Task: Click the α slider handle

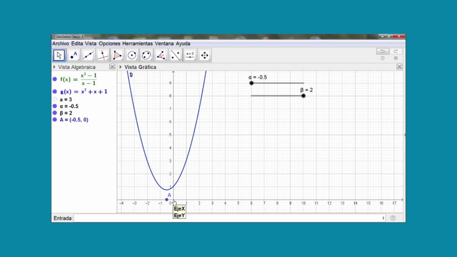Action: (x=251, y=83)
